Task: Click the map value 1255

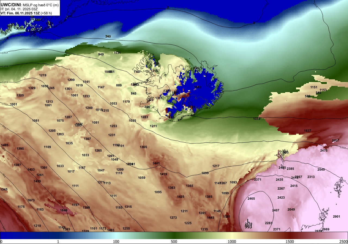Action: (x=126, y=229)
